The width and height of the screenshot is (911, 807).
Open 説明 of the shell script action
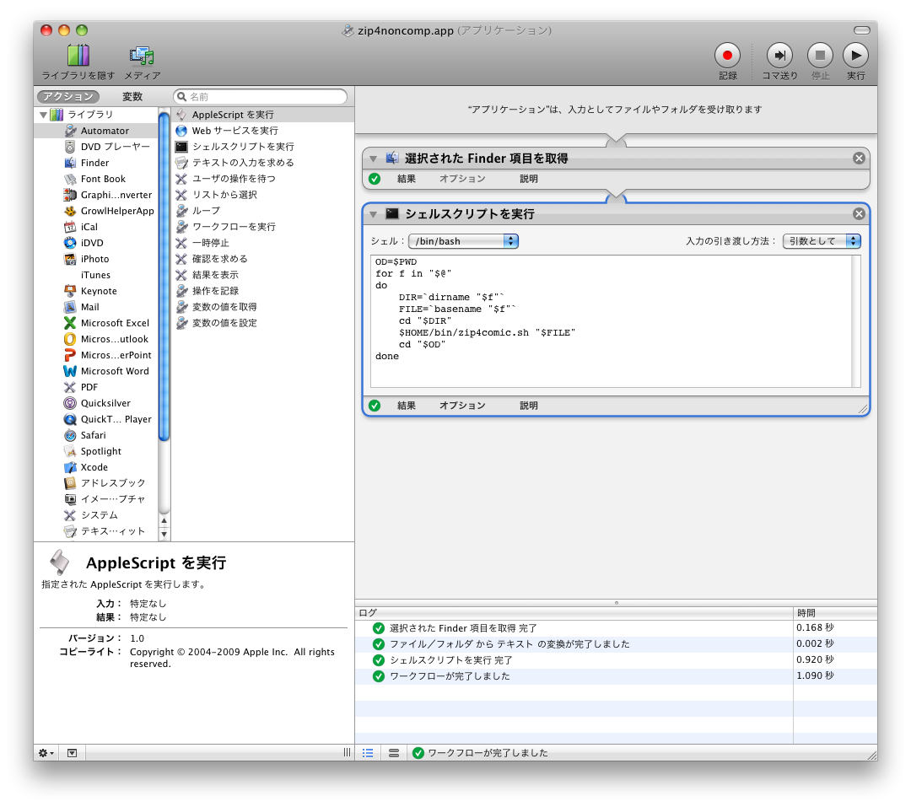[x=529, y=406]
